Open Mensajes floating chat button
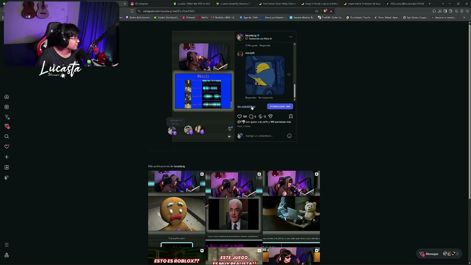The image size is (471, 265). click(440, 254)
